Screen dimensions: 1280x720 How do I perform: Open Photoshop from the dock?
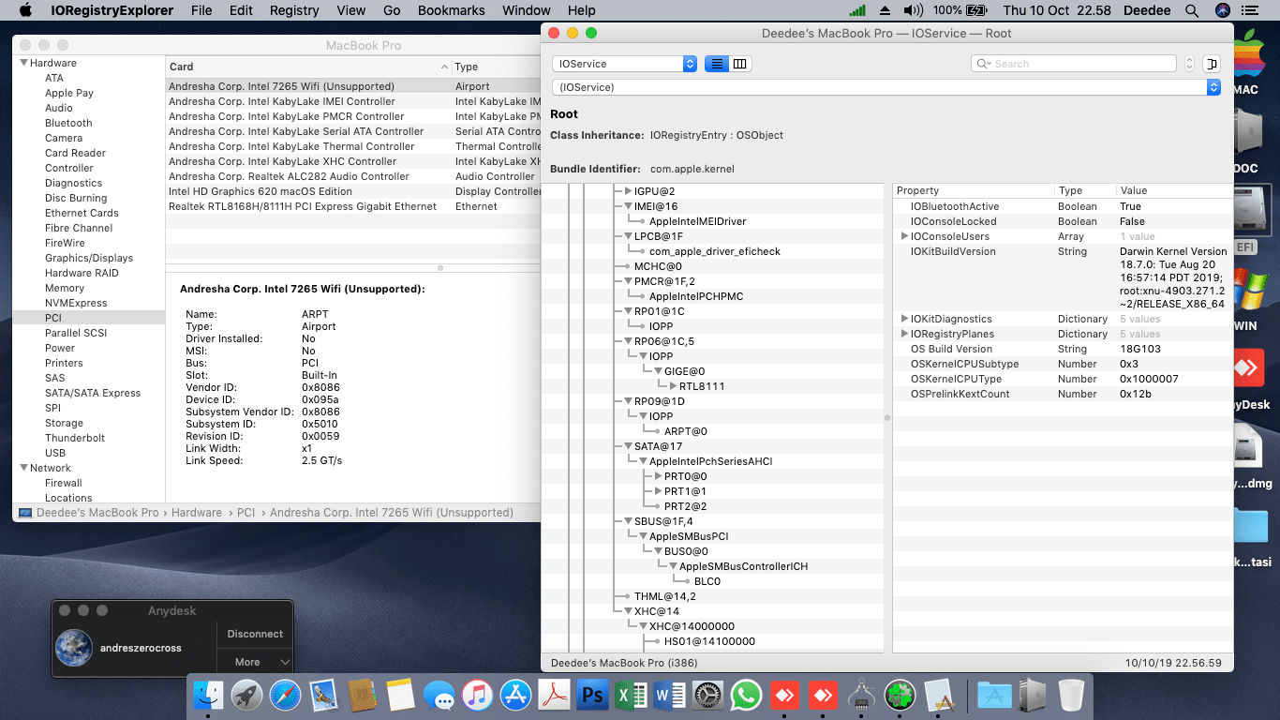[x=592, y=695]
